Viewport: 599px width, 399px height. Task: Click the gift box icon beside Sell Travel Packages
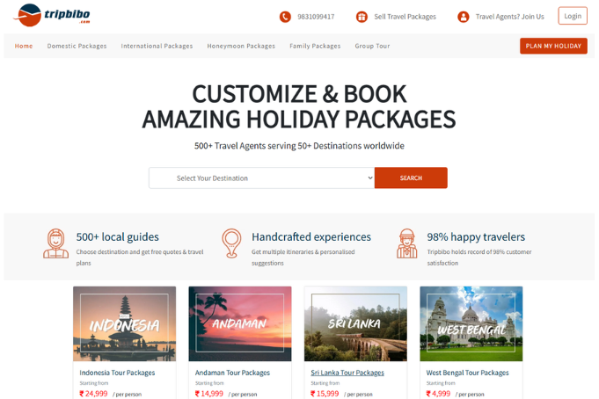[362, 17]
